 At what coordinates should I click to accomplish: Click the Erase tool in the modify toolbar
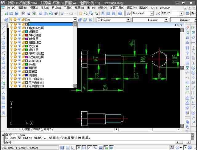tap(187, 28)
